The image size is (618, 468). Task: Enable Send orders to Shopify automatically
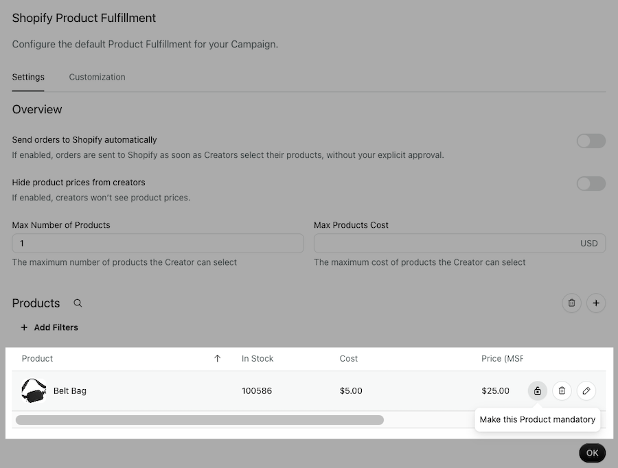point(591,141)
